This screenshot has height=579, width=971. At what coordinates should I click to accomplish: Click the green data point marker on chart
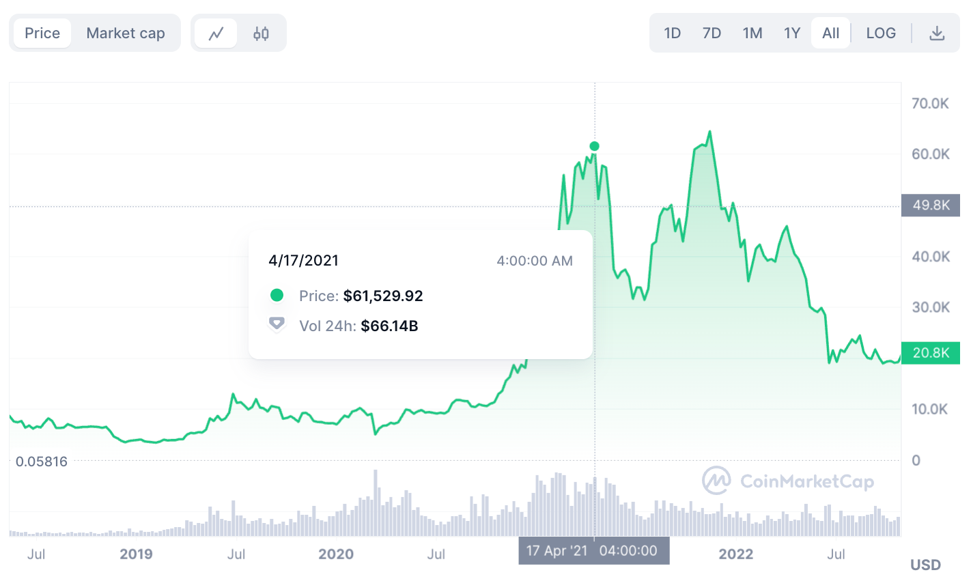click(x=594, y=146)
